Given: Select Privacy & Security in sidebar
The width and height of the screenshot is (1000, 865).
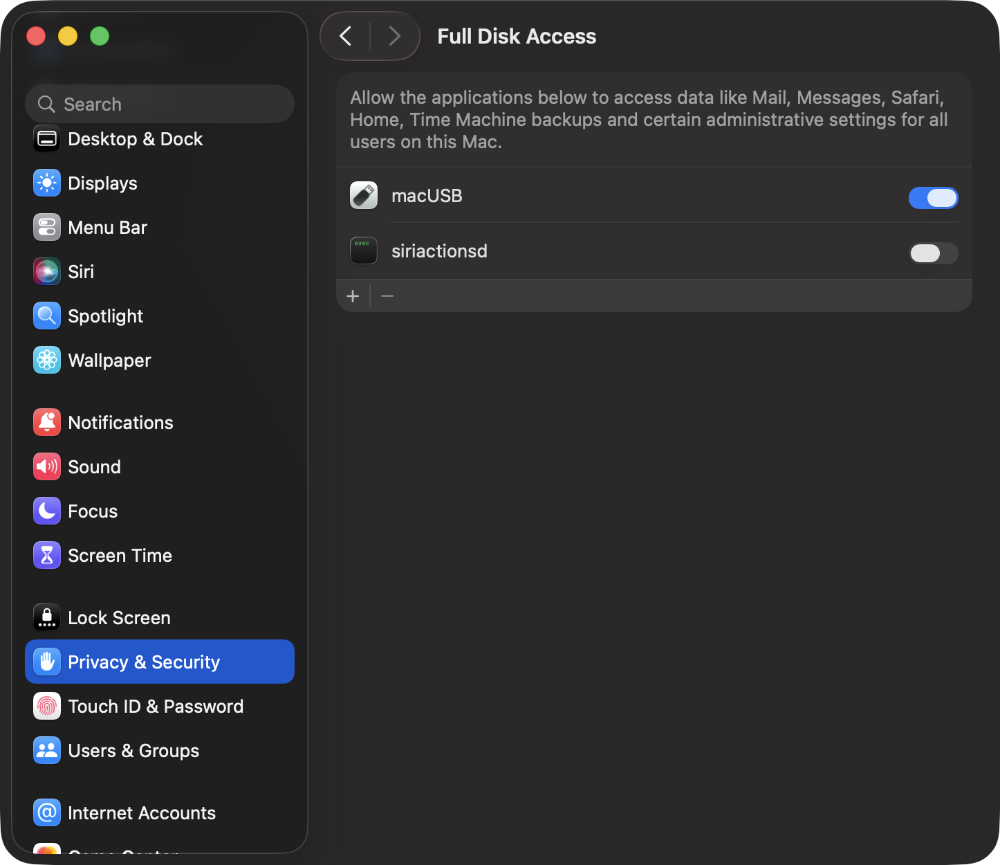Looking at the screenshot, I should click(160, 662).
